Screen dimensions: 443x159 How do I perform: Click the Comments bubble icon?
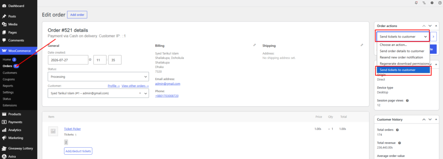pos(4,40)
